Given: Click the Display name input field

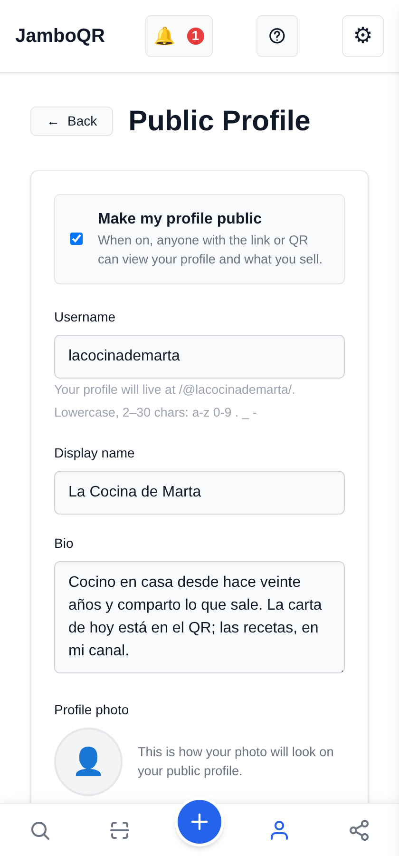Looking at the screenshot, I should (199, 493).
